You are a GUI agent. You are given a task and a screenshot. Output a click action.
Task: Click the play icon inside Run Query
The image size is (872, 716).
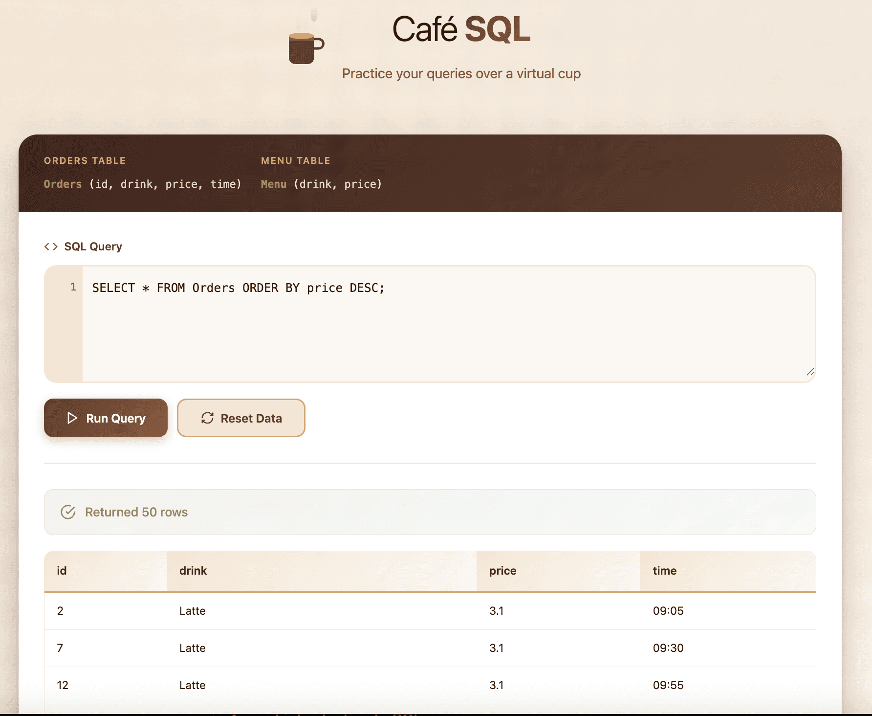click(x=72, y=418)
